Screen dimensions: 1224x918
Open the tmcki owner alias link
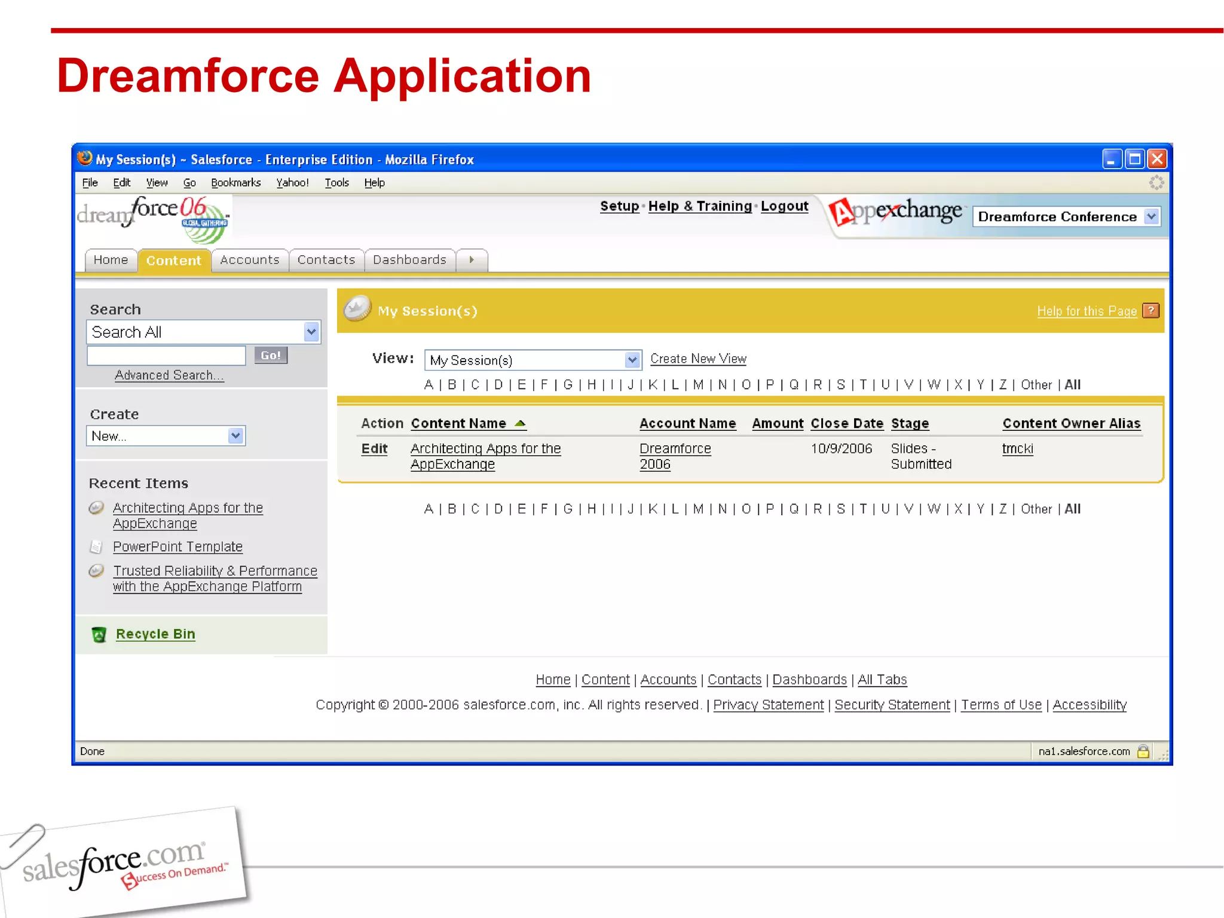point(1017,449)
